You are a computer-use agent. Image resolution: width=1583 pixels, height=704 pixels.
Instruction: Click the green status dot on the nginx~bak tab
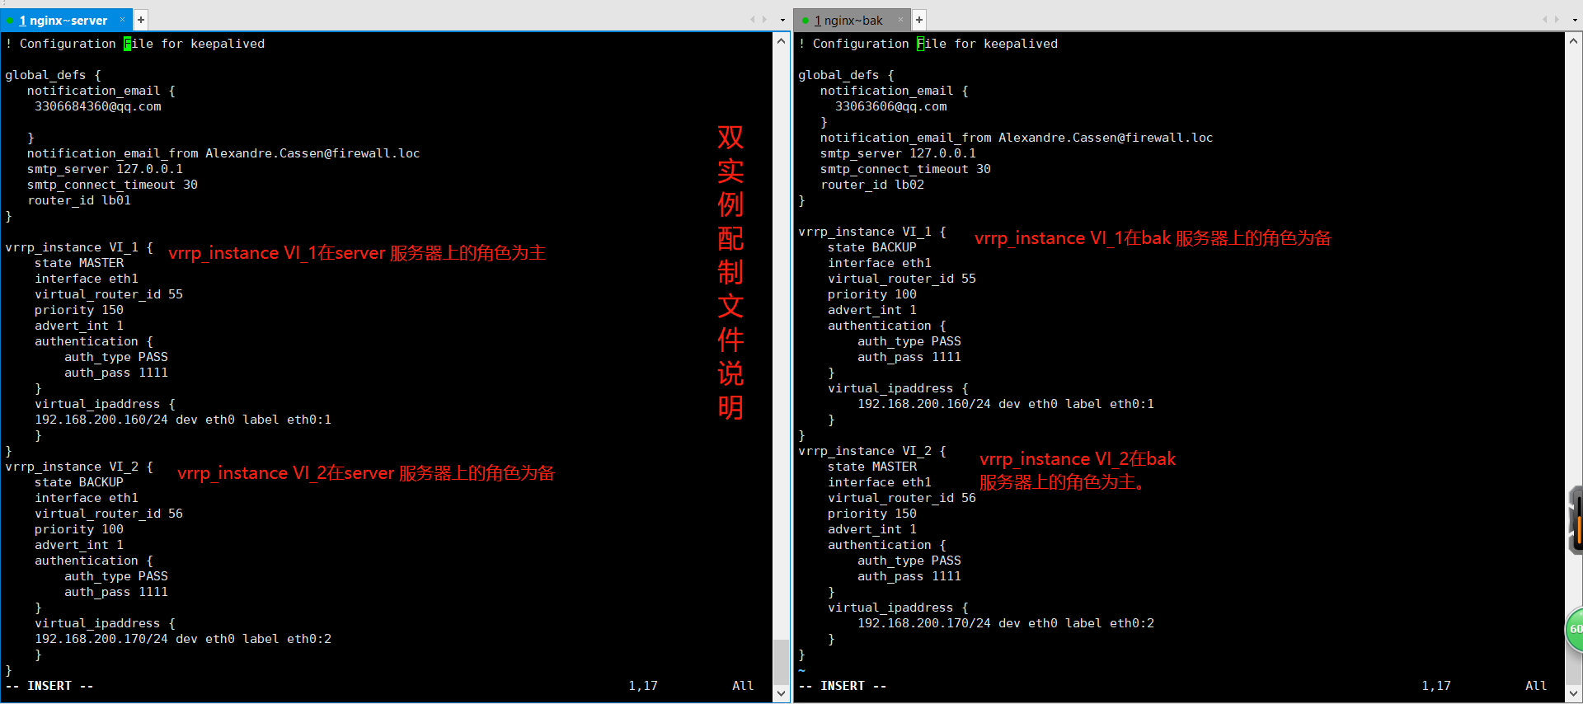(x=805, y=21)
